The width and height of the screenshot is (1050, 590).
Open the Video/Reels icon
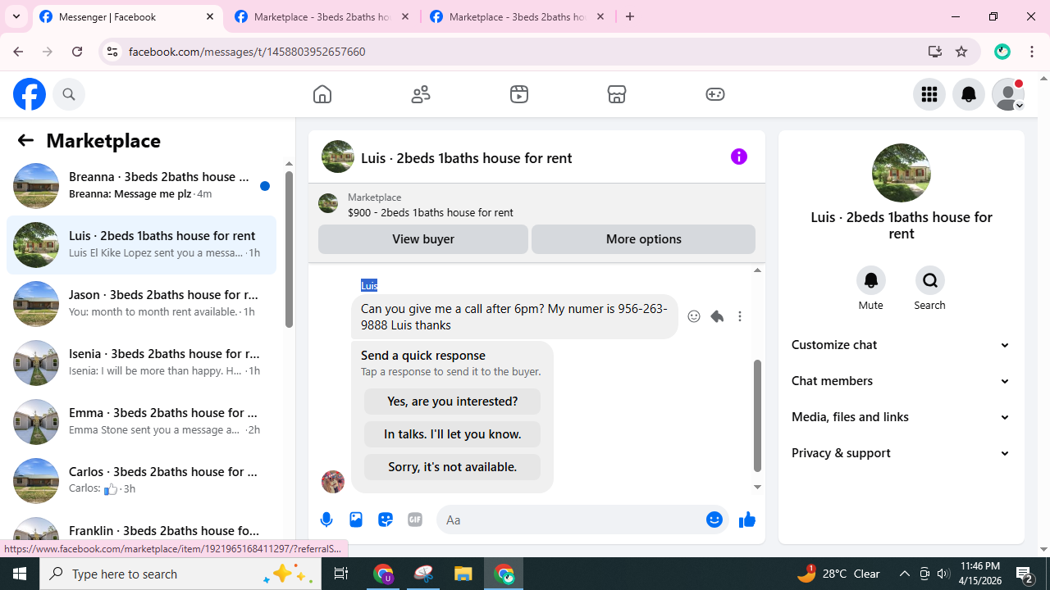(x=519, y=94)
